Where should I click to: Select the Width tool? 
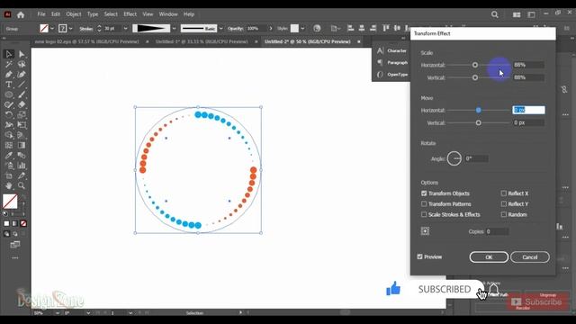click(x=9, y=125)
